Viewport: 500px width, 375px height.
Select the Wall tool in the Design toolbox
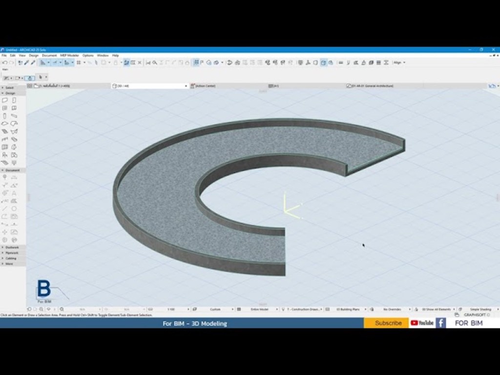pyautogui.click(x=5, y=100)
